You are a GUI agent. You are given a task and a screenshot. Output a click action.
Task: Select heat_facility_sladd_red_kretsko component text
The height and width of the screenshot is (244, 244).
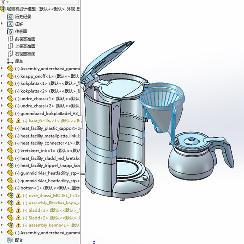click(47, 158)
